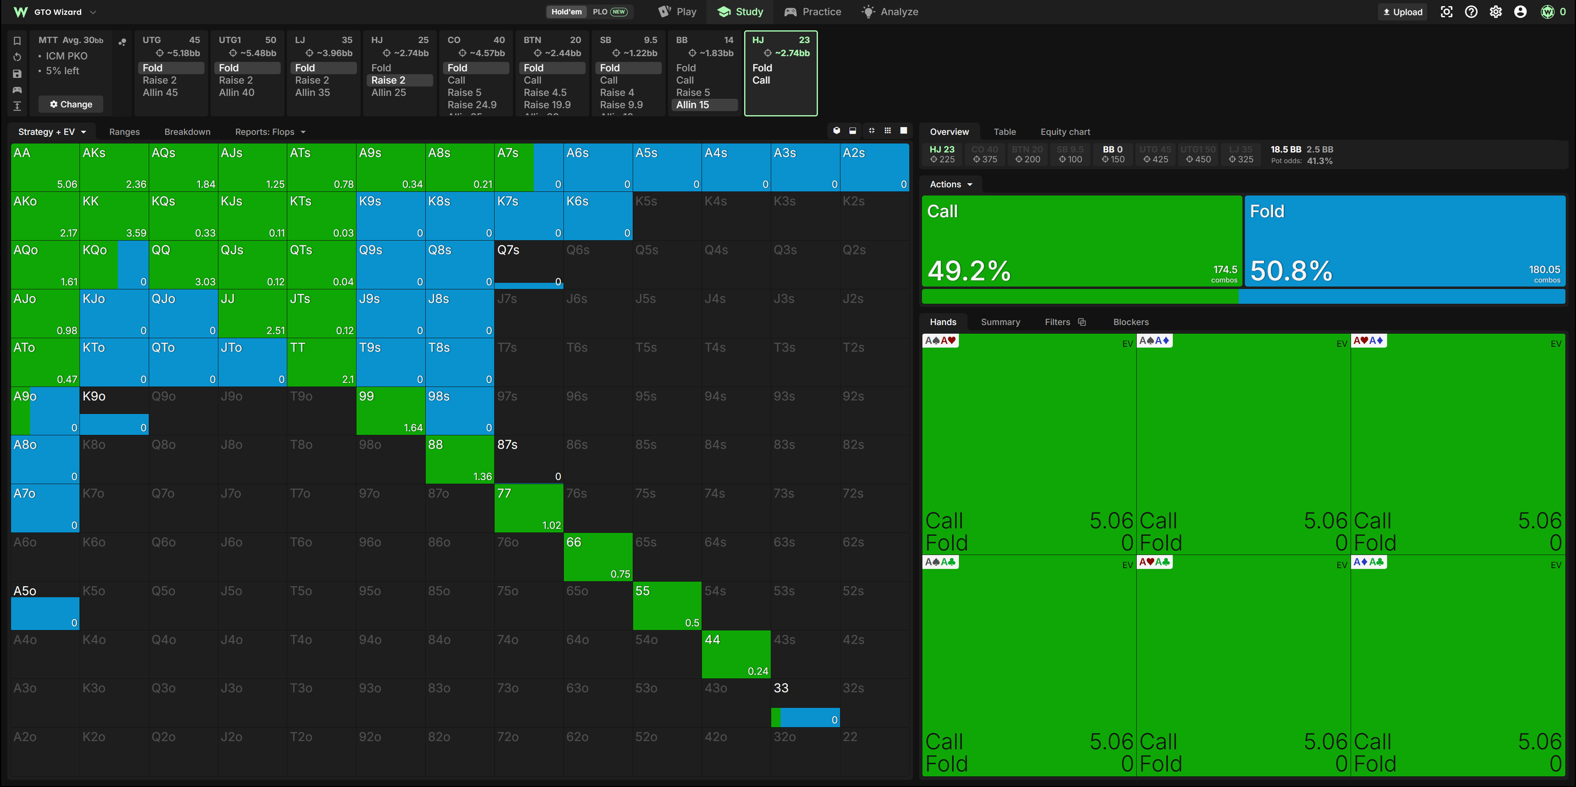The height and width of the screenshot is (787, 1576).
Task: Open the screenshot capture icon in header
Action: pyautogui.click(x=1446, y=11)
